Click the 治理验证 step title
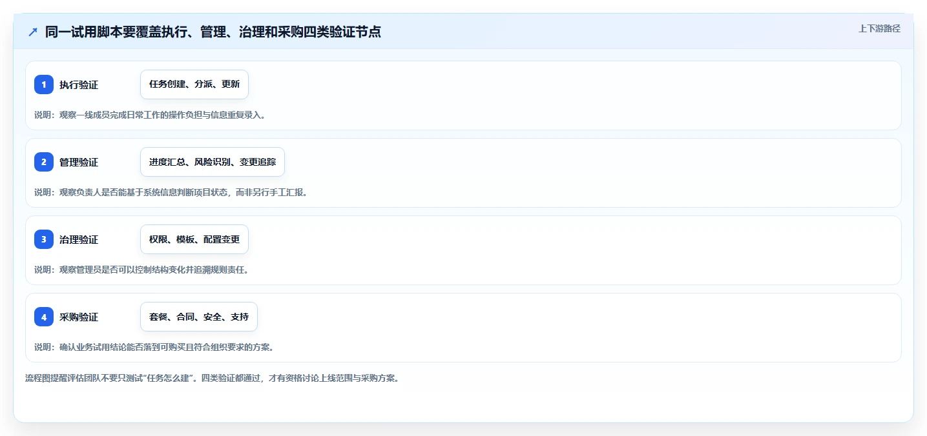The height and width of the screenshot is (436, 927). 79,239
